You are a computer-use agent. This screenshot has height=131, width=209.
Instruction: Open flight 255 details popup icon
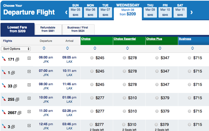coord(17,100)
